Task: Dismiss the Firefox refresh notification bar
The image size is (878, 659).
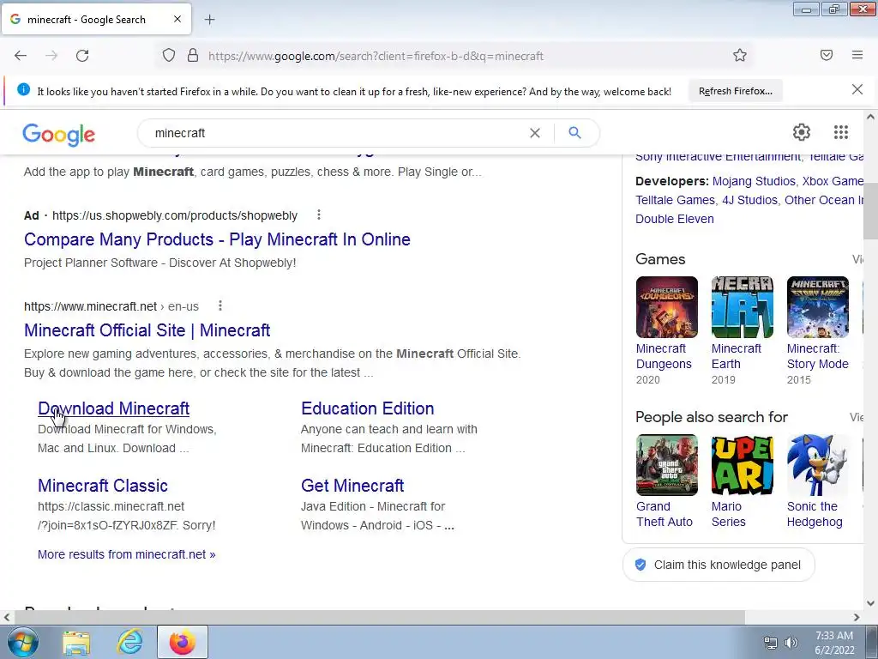Action: click(857, 89)
